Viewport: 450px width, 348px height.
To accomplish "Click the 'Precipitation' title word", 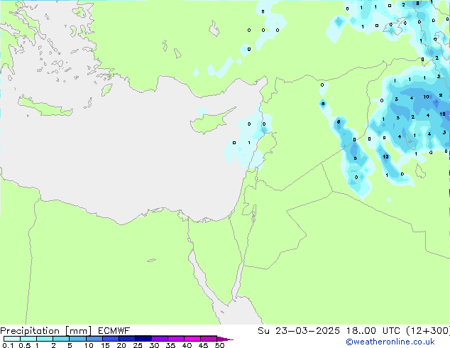I will [30, 331].
